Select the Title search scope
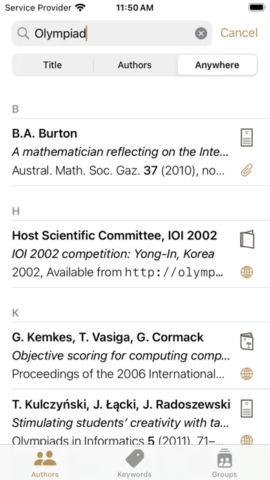The image size is (270, 480). [52, 65]
